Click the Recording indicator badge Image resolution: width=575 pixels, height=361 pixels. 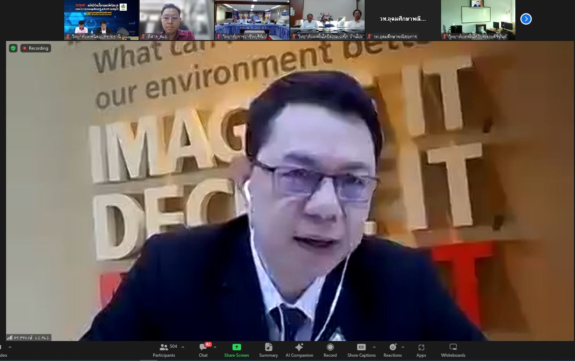35,48
